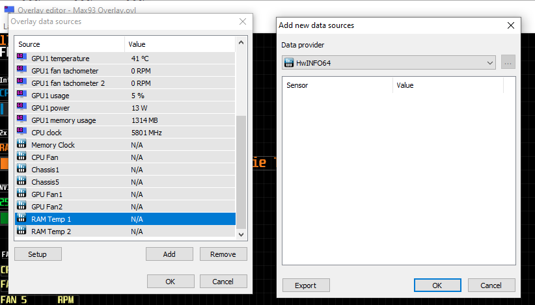The width and height of the screenshot is (535, 305).
Task: Close the Overlay data sources dialog
Action: coord(243,21)
